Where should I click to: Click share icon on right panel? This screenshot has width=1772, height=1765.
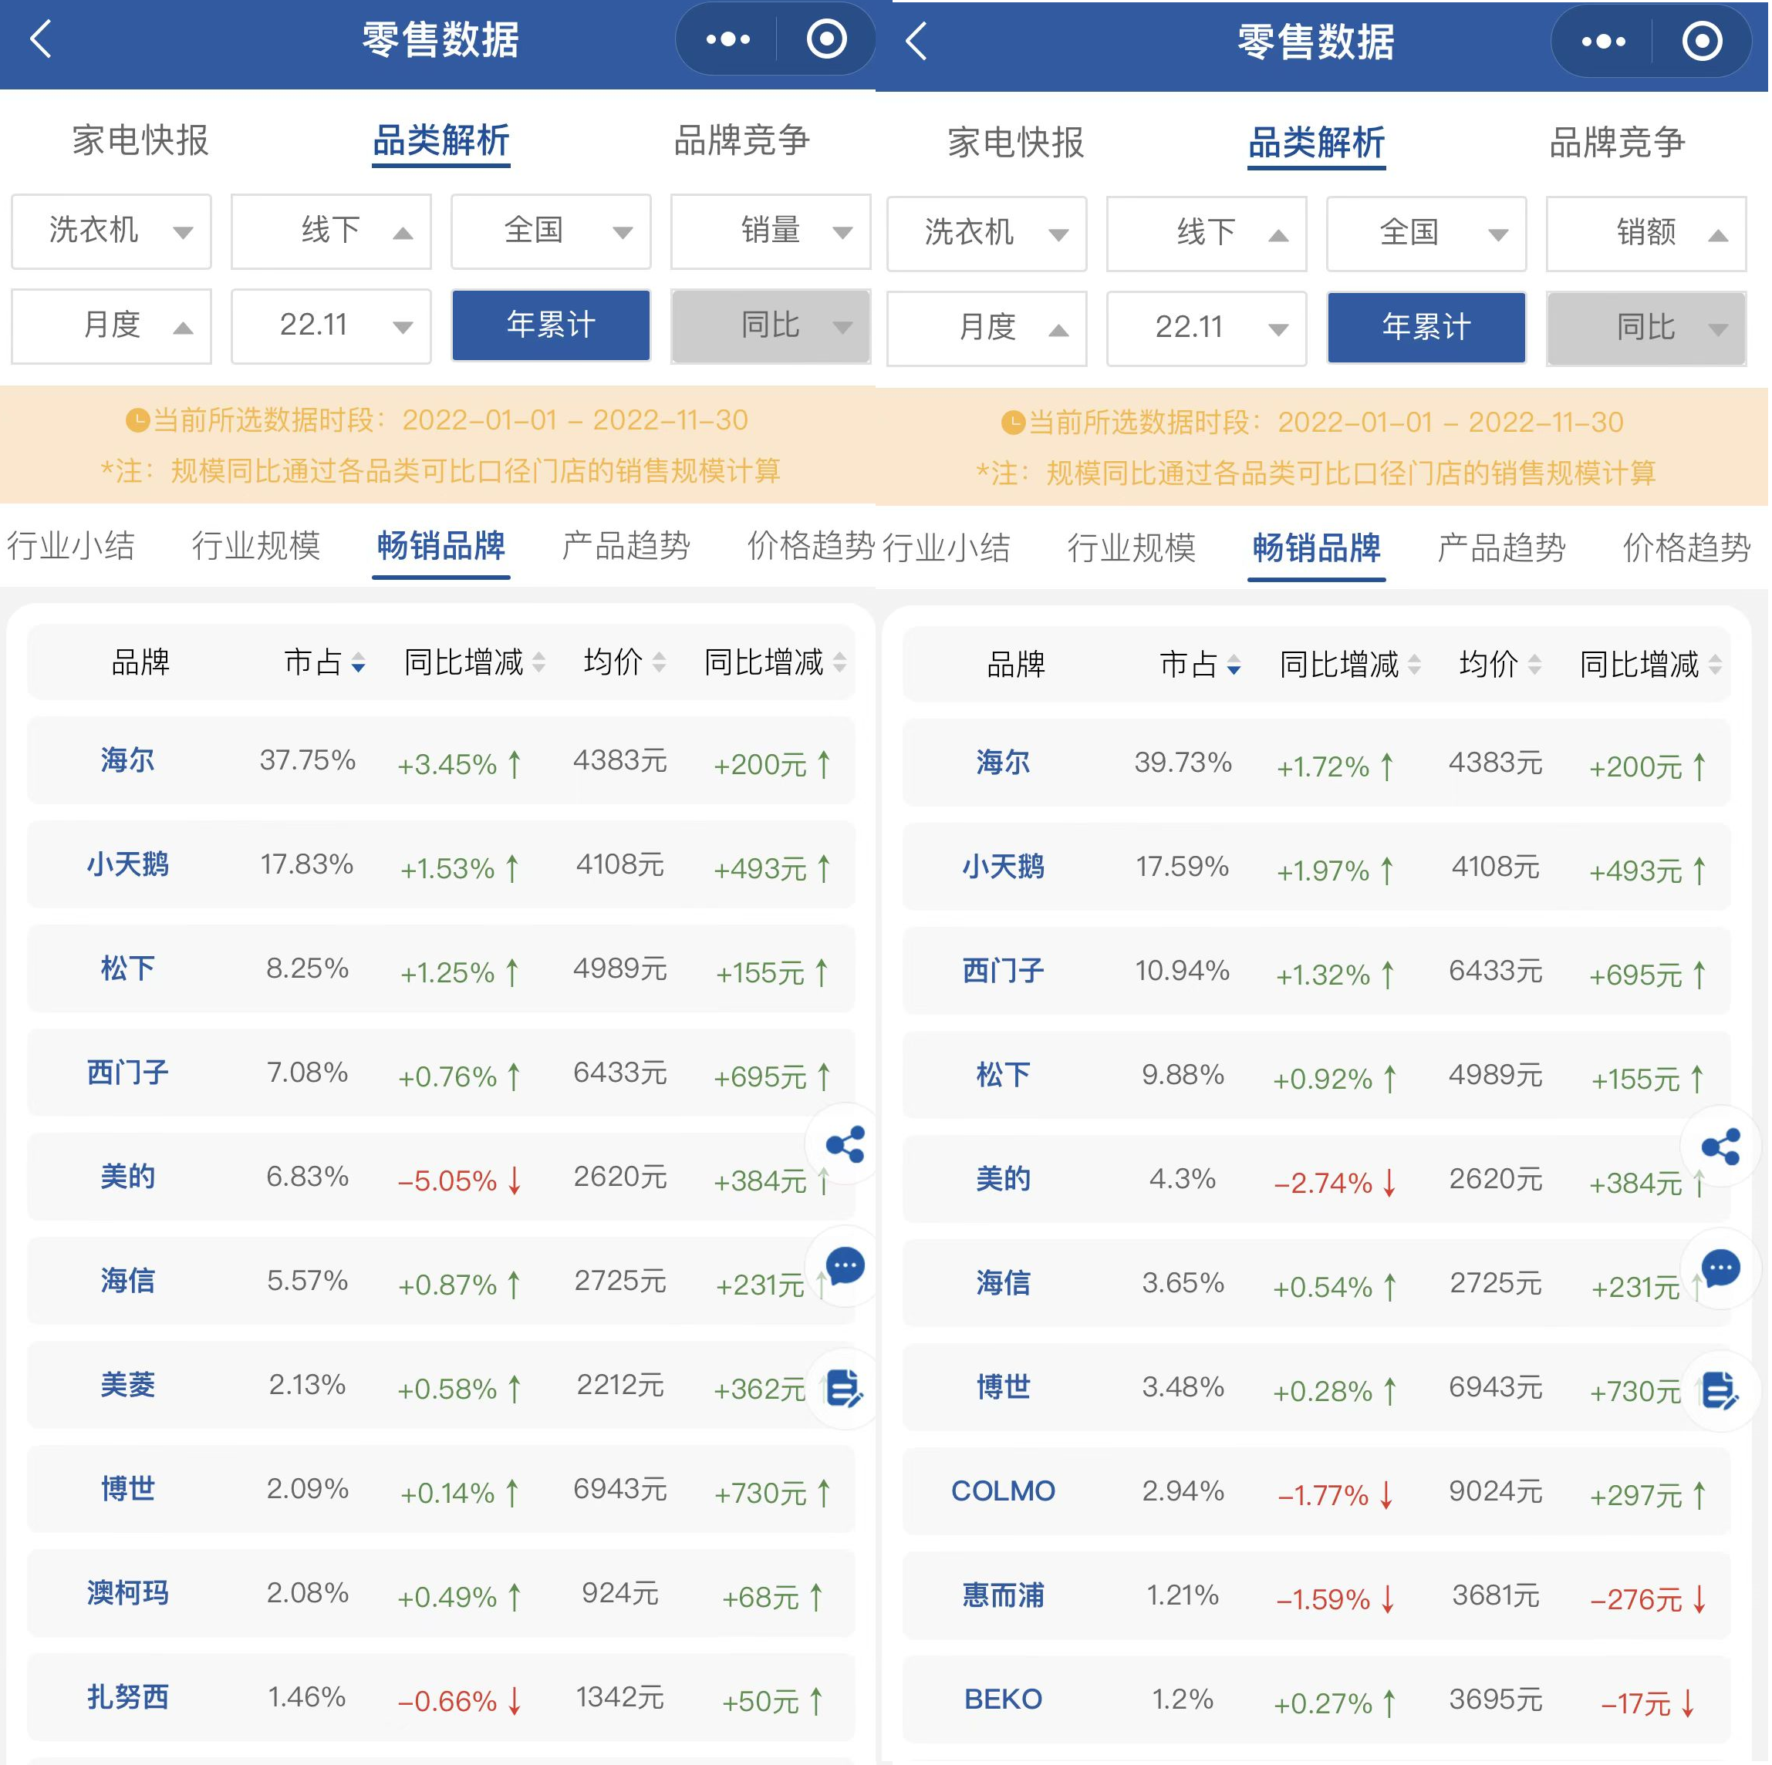click(1720, 1146)
